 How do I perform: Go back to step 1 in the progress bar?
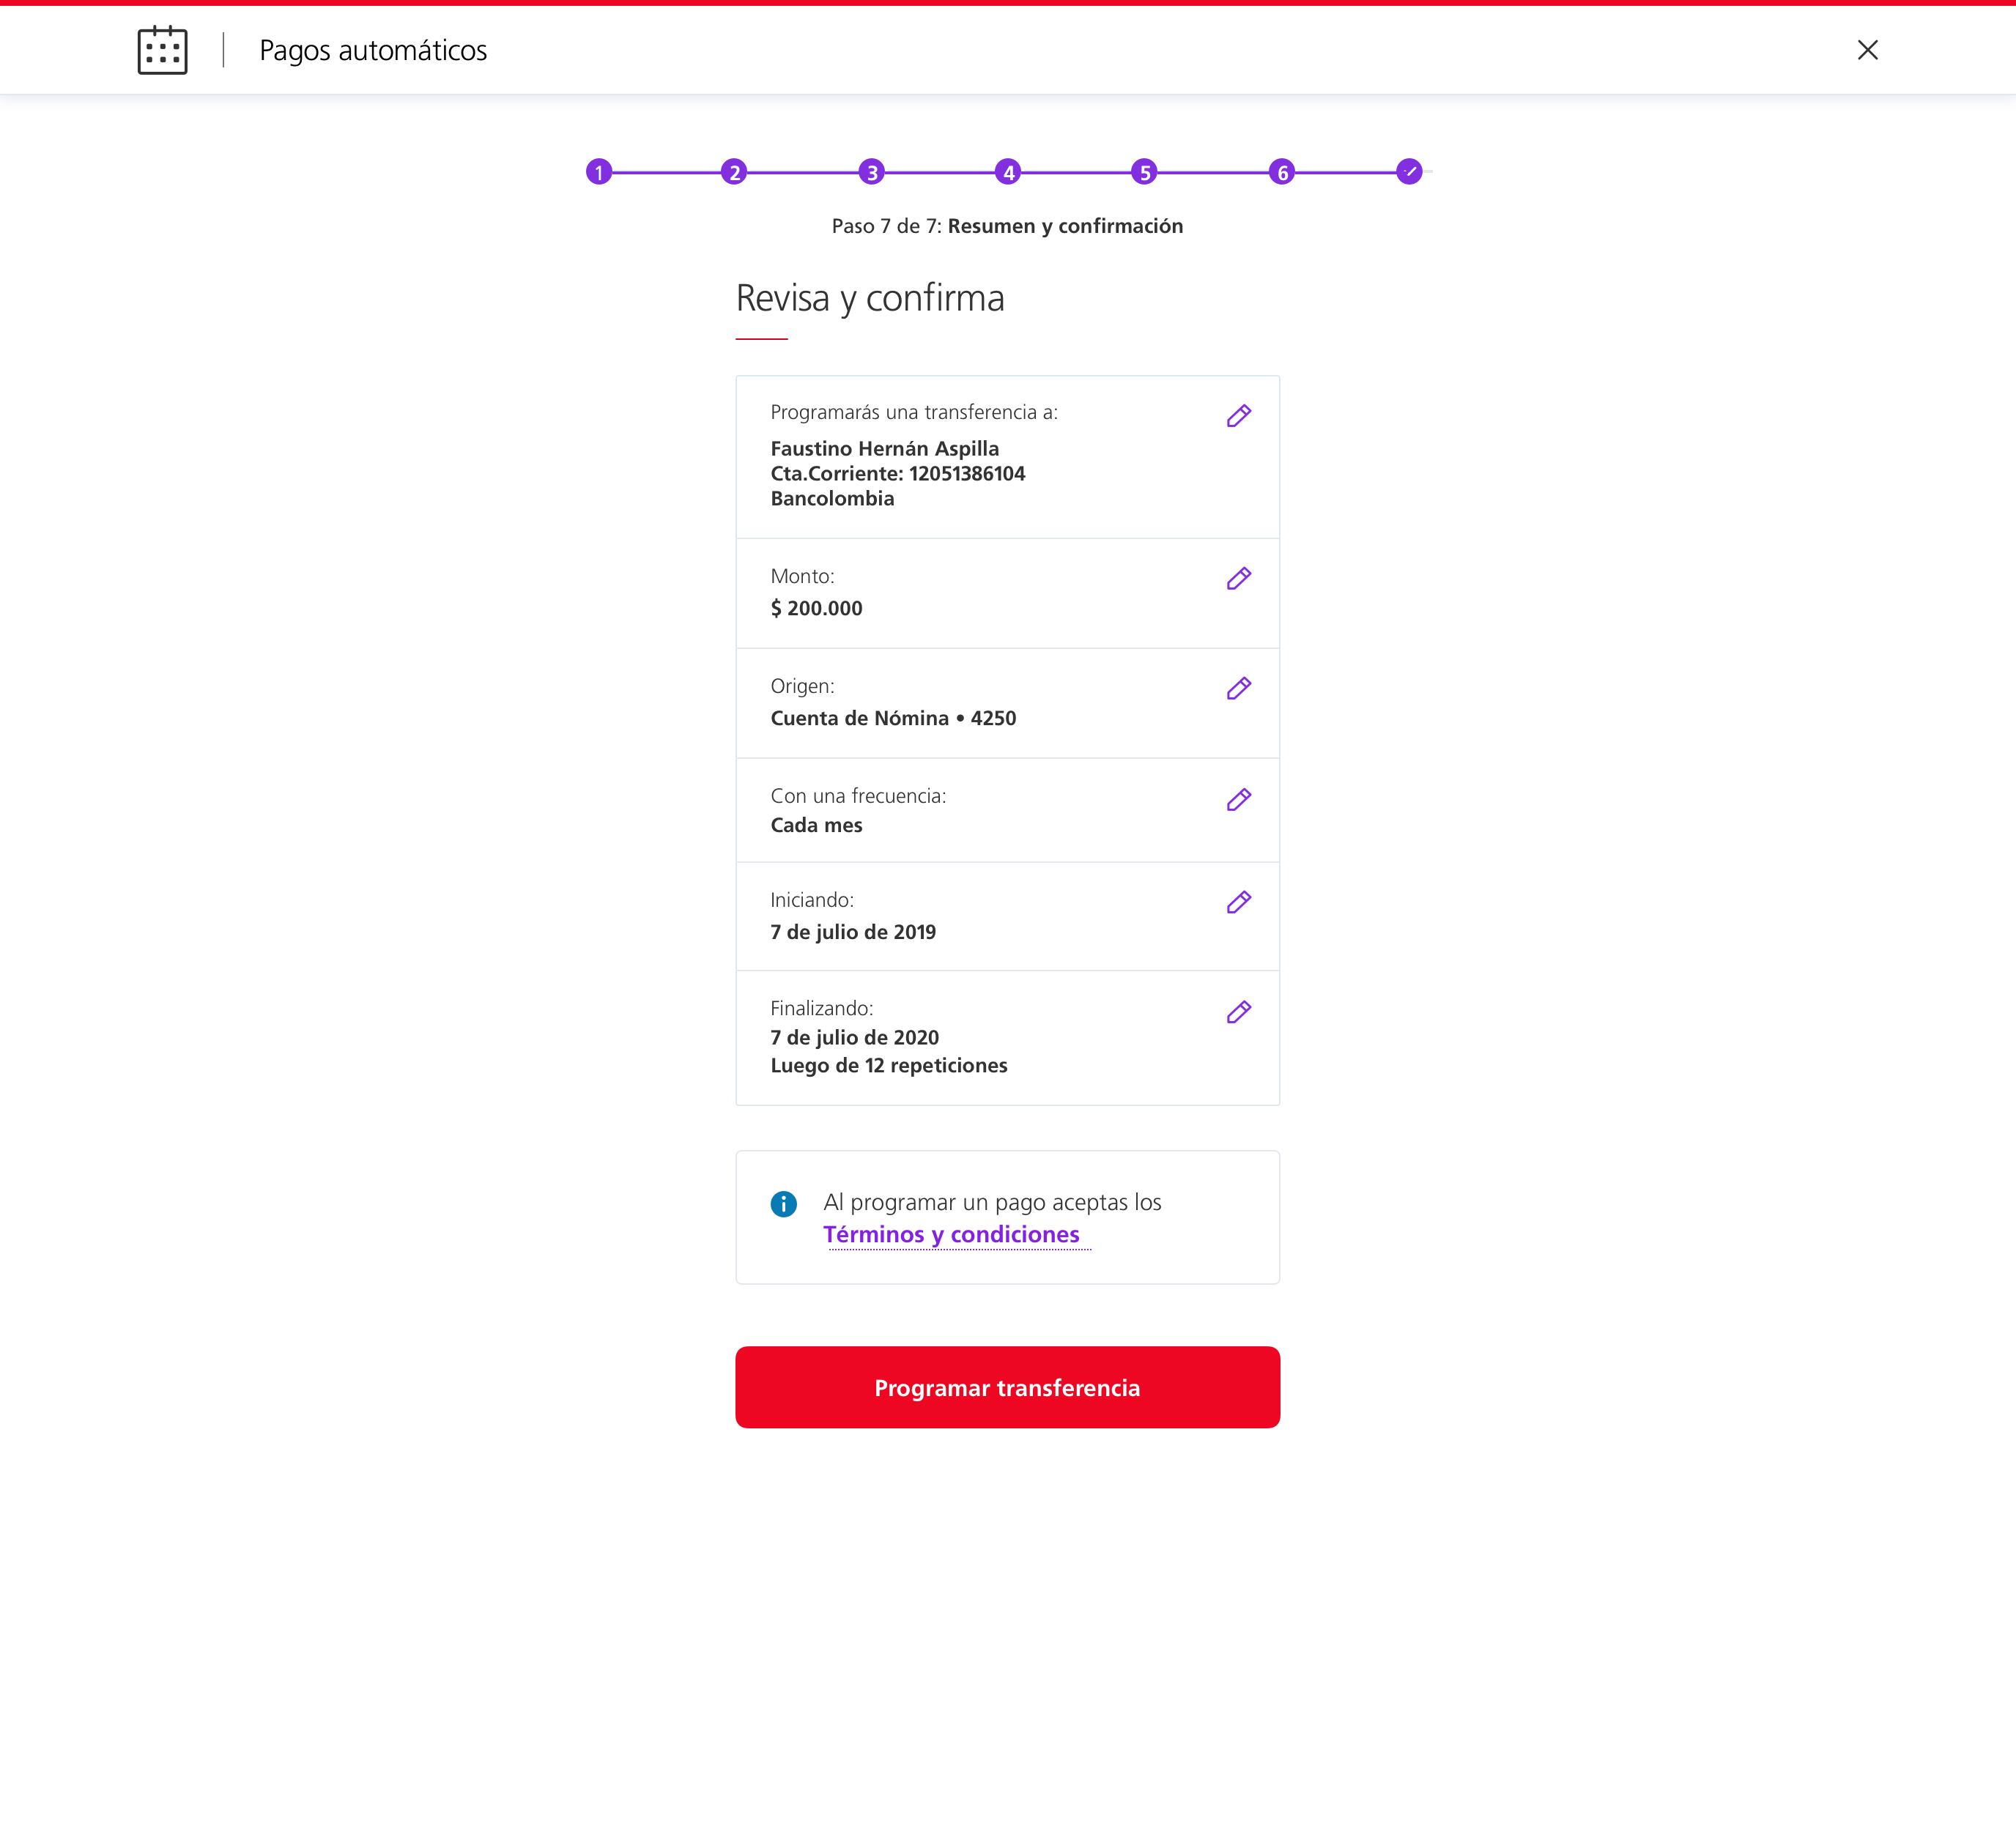point(598,172)
